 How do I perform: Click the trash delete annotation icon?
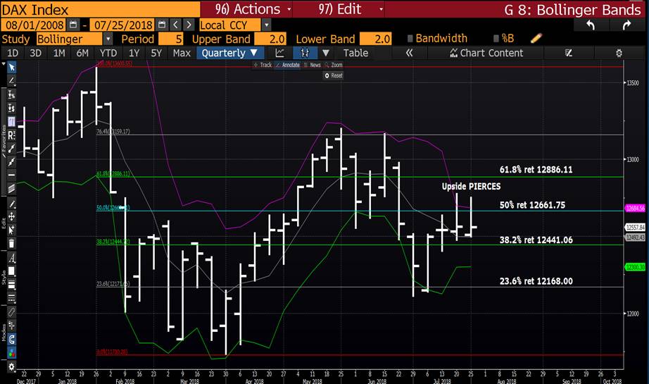click(11, 243)
